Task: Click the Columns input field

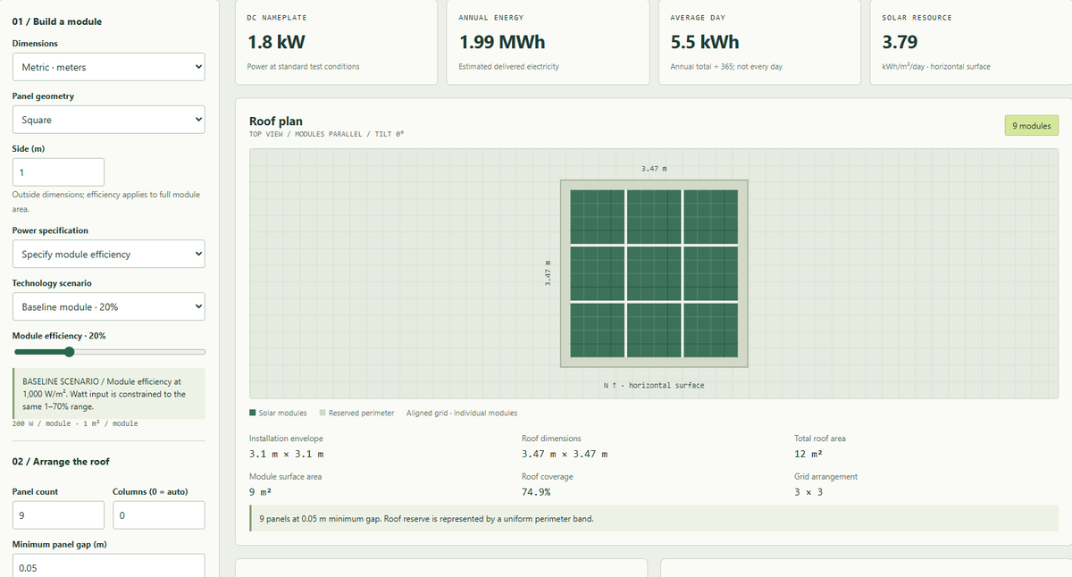Action: coord(158,515)
